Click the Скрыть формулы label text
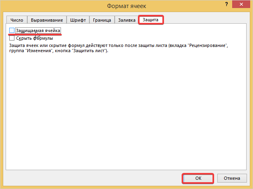The image size is (253, 189). tap(34, 38)
